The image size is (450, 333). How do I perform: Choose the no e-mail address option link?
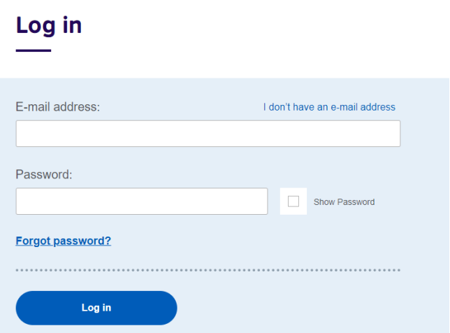[329, 107]
